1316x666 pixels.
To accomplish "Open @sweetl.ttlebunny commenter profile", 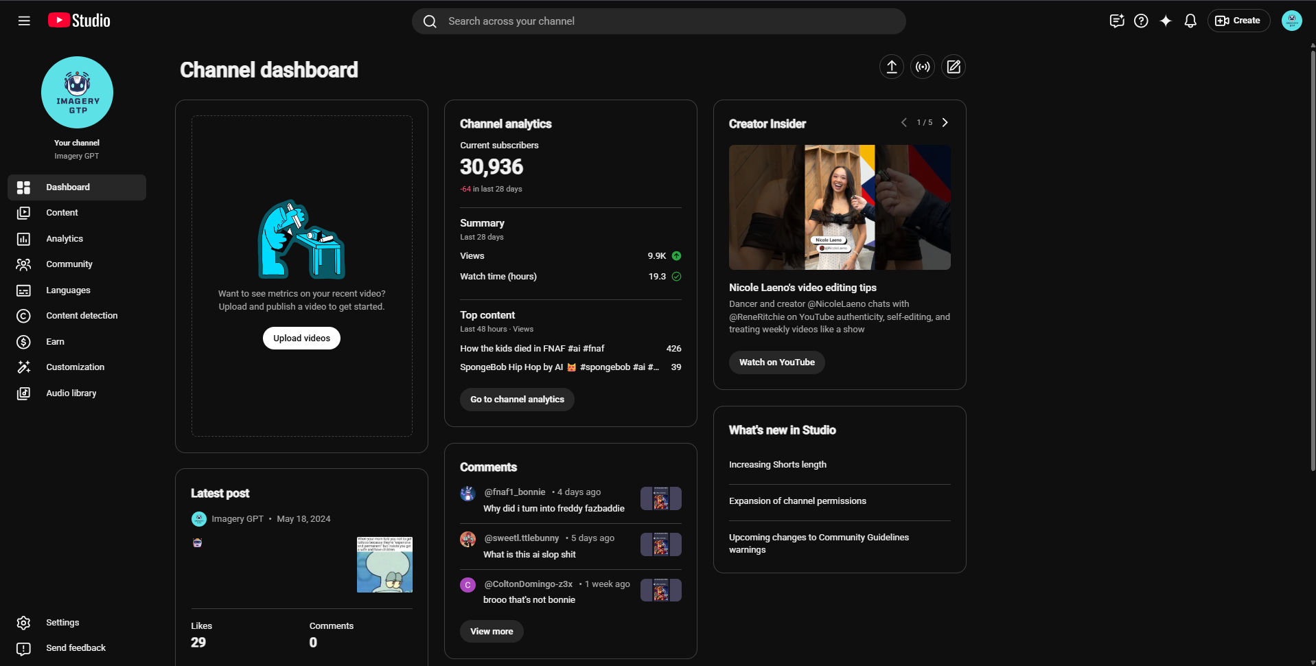I will point(522,538).
